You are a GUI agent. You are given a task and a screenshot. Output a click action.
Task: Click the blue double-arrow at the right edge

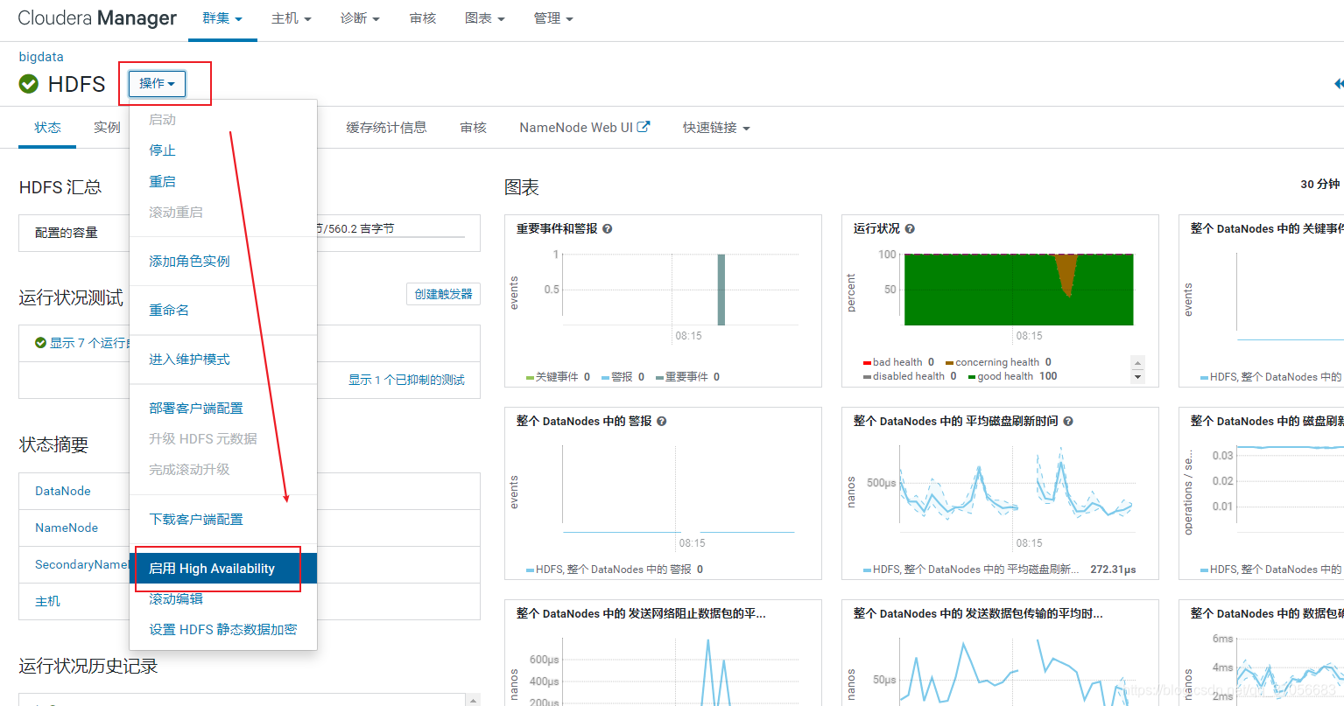[1338, 84]
